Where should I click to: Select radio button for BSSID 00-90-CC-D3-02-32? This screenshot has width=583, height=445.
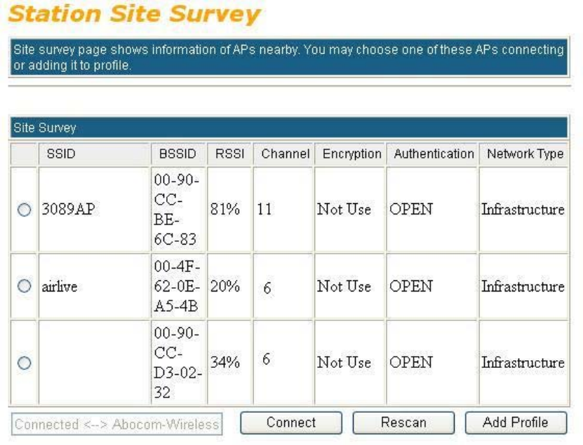(x=24, y=363)
